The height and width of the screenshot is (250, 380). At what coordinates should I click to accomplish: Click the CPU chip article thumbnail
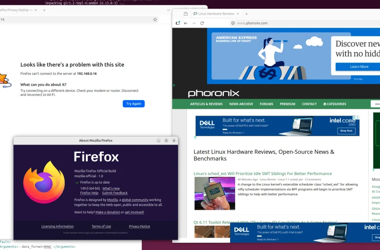215,193
